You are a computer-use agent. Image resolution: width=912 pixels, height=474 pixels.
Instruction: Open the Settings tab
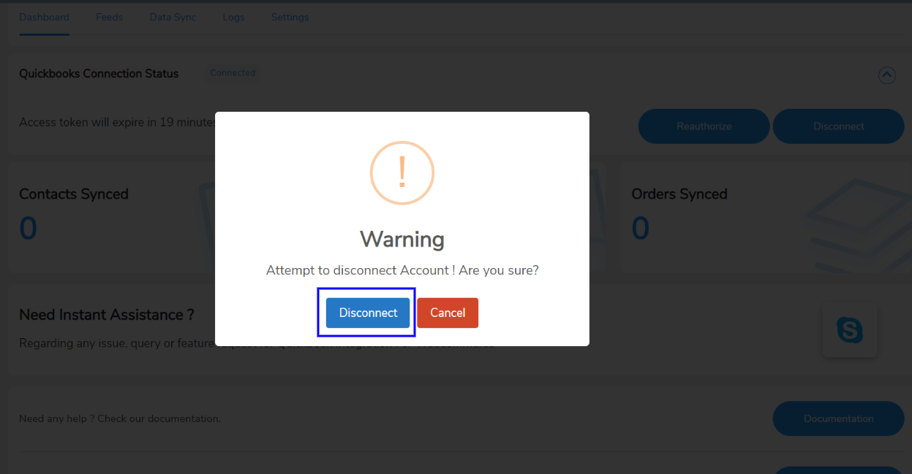290,17
